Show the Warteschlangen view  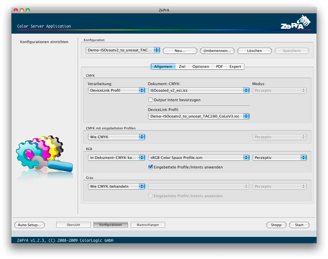(148, 225)
